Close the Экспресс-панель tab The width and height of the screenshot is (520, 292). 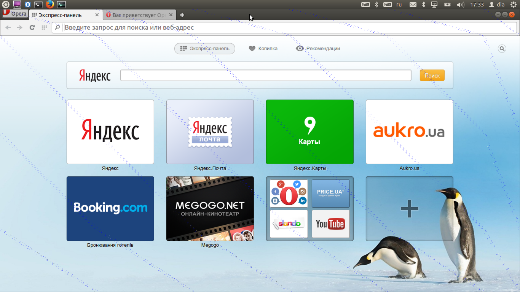click(97, 15)
